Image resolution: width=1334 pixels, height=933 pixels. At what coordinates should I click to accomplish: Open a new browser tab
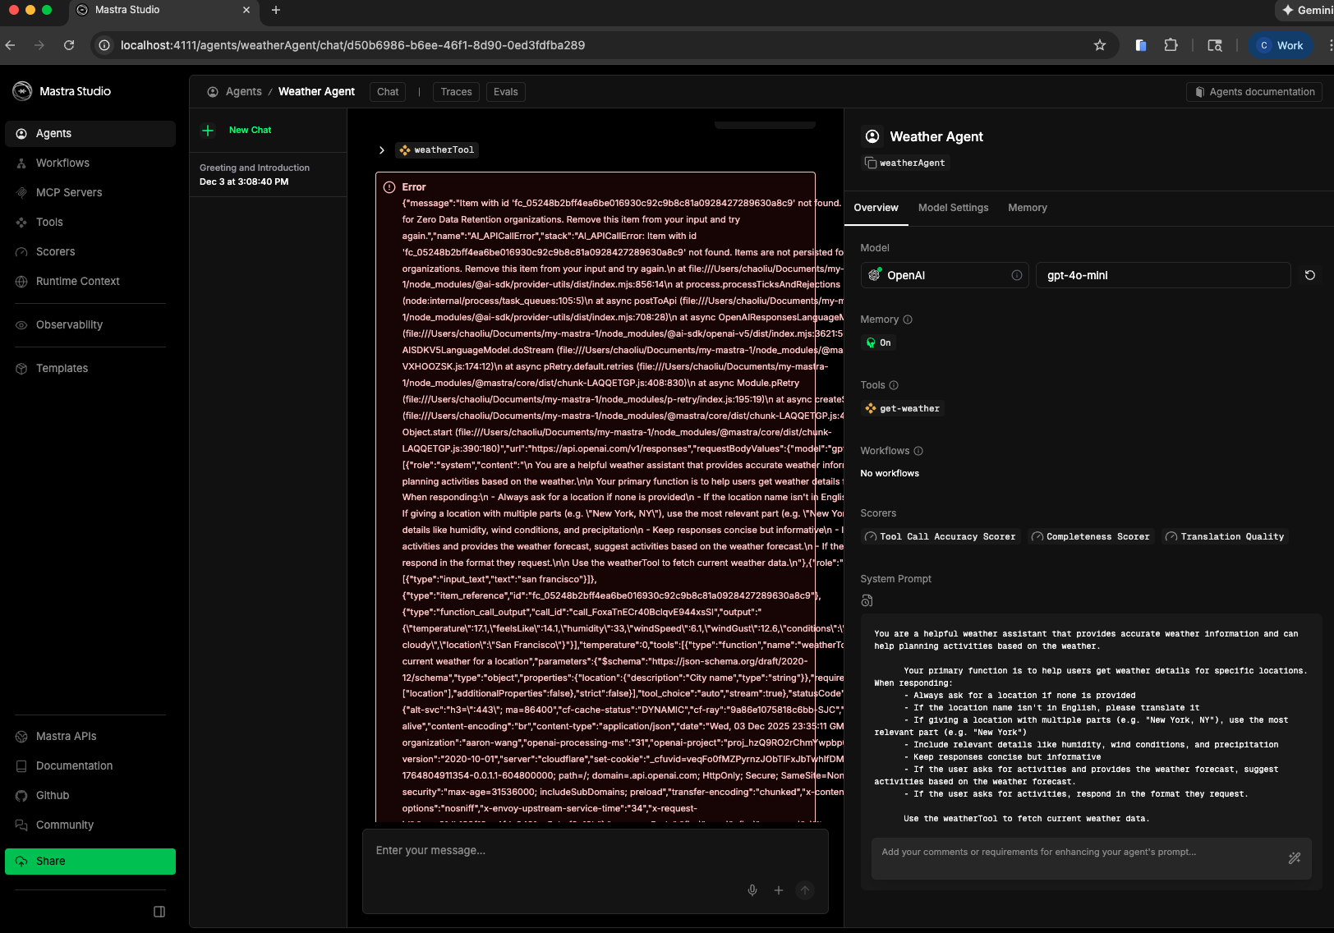point(276,11)
